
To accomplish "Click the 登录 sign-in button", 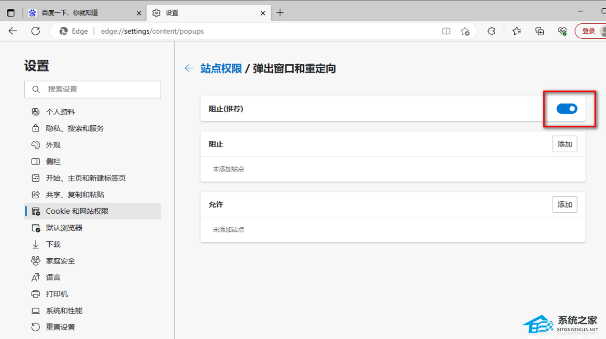I will (590, 31).
